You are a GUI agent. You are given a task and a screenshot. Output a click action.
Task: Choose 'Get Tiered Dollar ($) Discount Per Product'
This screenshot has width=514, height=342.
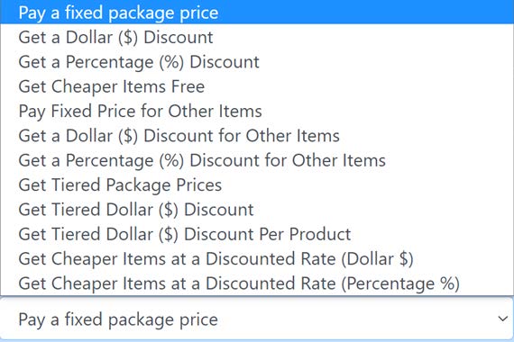257,234
